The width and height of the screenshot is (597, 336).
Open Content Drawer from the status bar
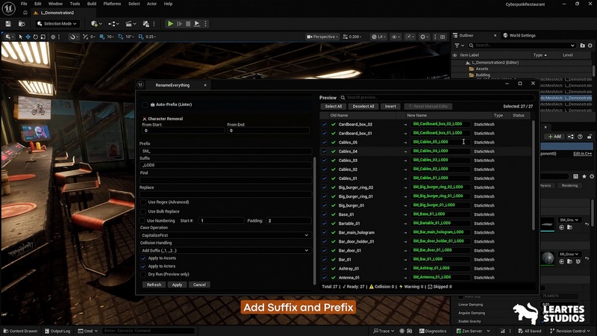[x=21, y=331]
